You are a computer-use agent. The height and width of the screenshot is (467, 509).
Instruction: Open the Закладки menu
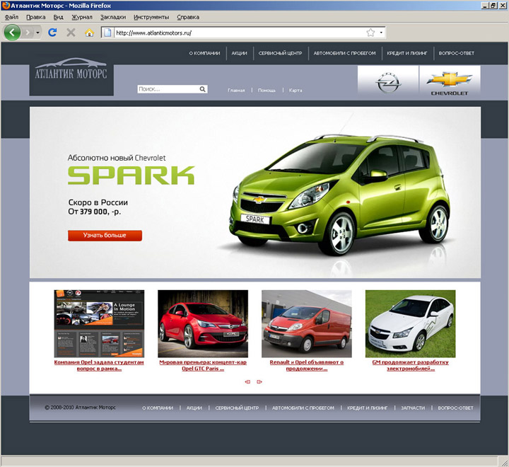[x=113, y=17]
